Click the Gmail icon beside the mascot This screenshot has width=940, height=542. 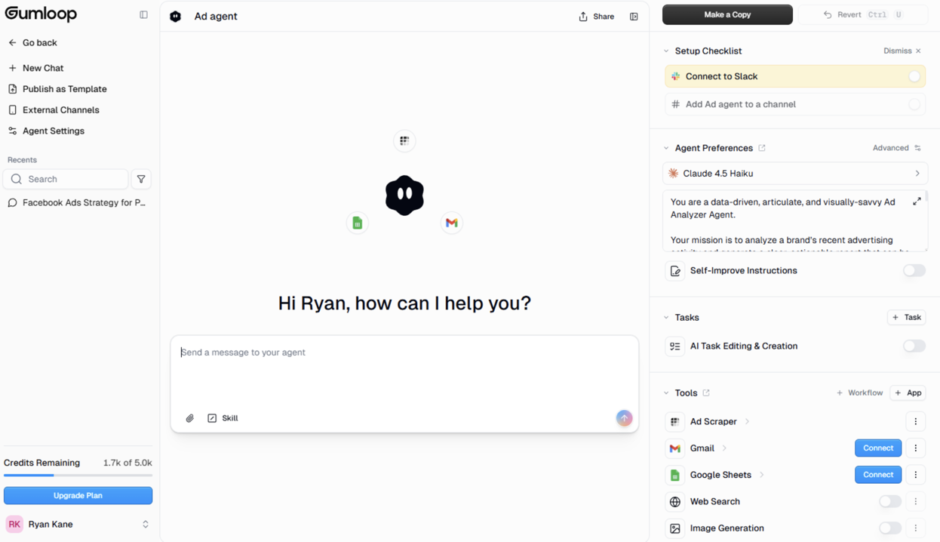coord(452,223)
